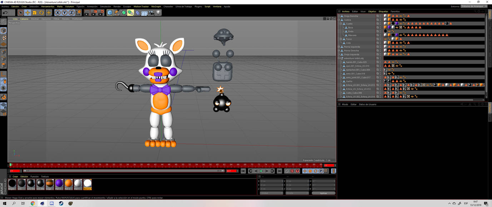Image resolution: width=492 pixels, height=207 pixels.
Task: Open the Etiquetas menu in object manager
Action: pyautogui.click(x=383, y=11)
